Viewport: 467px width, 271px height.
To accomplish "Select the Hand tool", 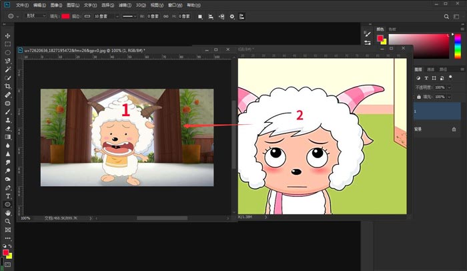I will point(8,213).
